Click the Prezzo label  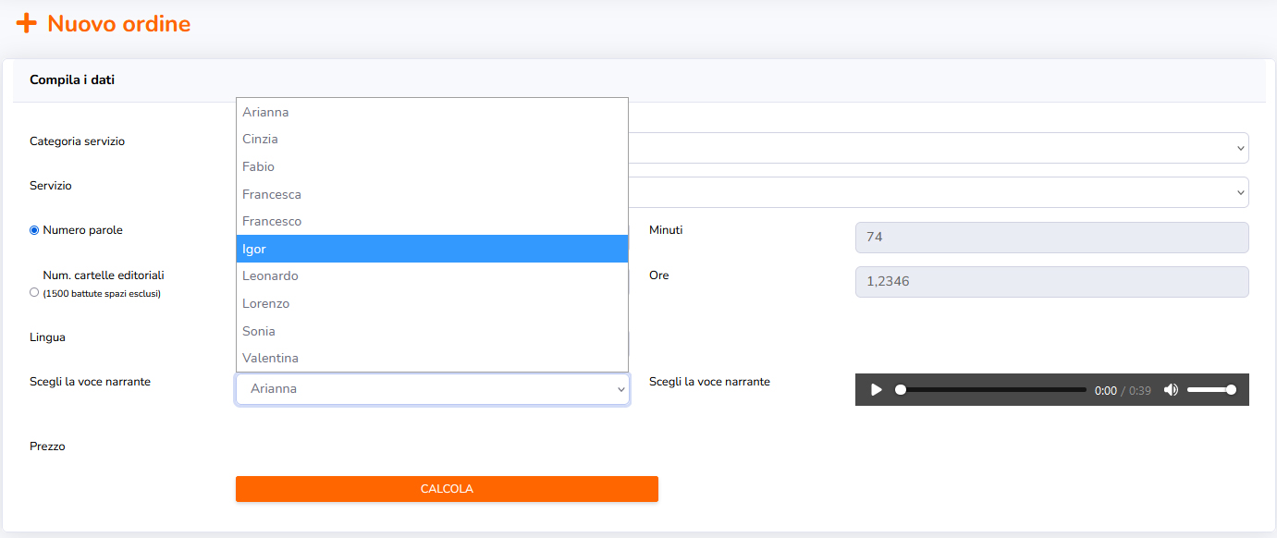coord(47,446)
